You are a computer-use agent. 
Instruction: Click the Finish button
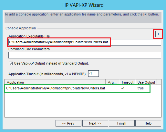coord(122,123)
